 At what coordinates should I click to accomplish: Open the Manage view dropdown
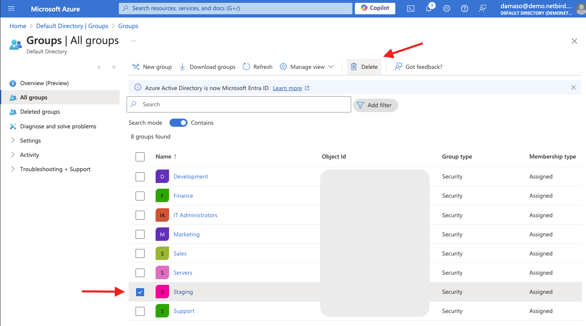point(307,67)
